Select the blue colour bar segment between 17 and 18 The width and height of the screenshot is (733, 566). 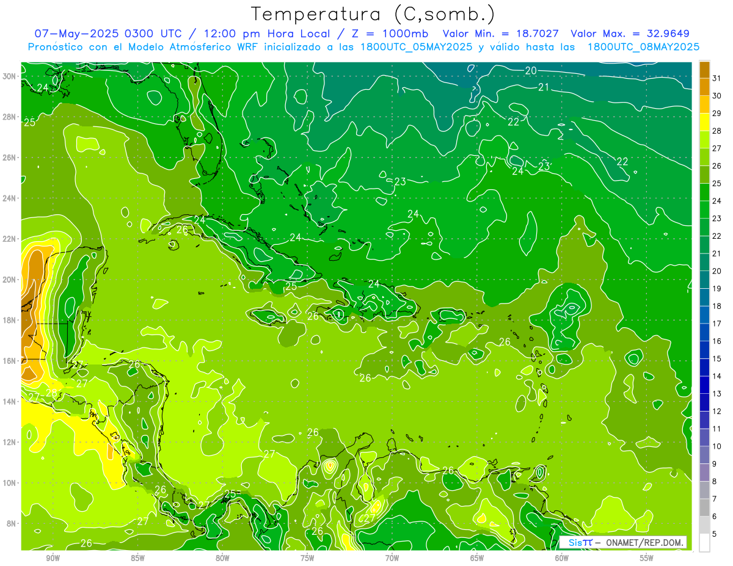704,314
